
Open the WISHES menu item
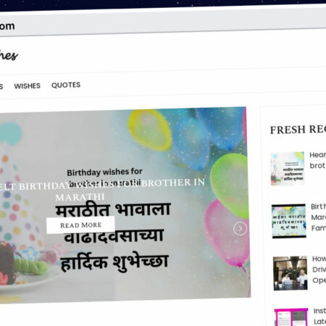pos(28,85)
